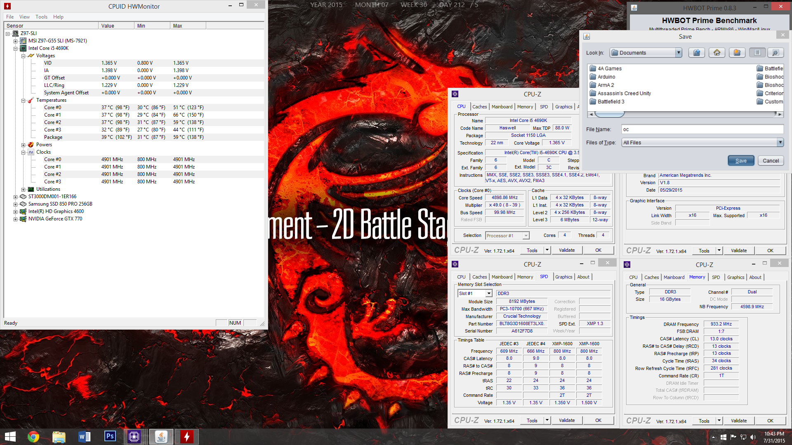Click the NVIDIA GeForce GTX 770 card icon
Image resolution: width=792 pixels, height=445 pixels.
tap(24, 219)
